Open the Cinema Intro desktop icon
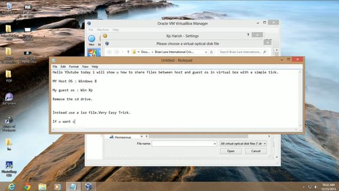Viewport: 339px width, 191px height. 28,57
